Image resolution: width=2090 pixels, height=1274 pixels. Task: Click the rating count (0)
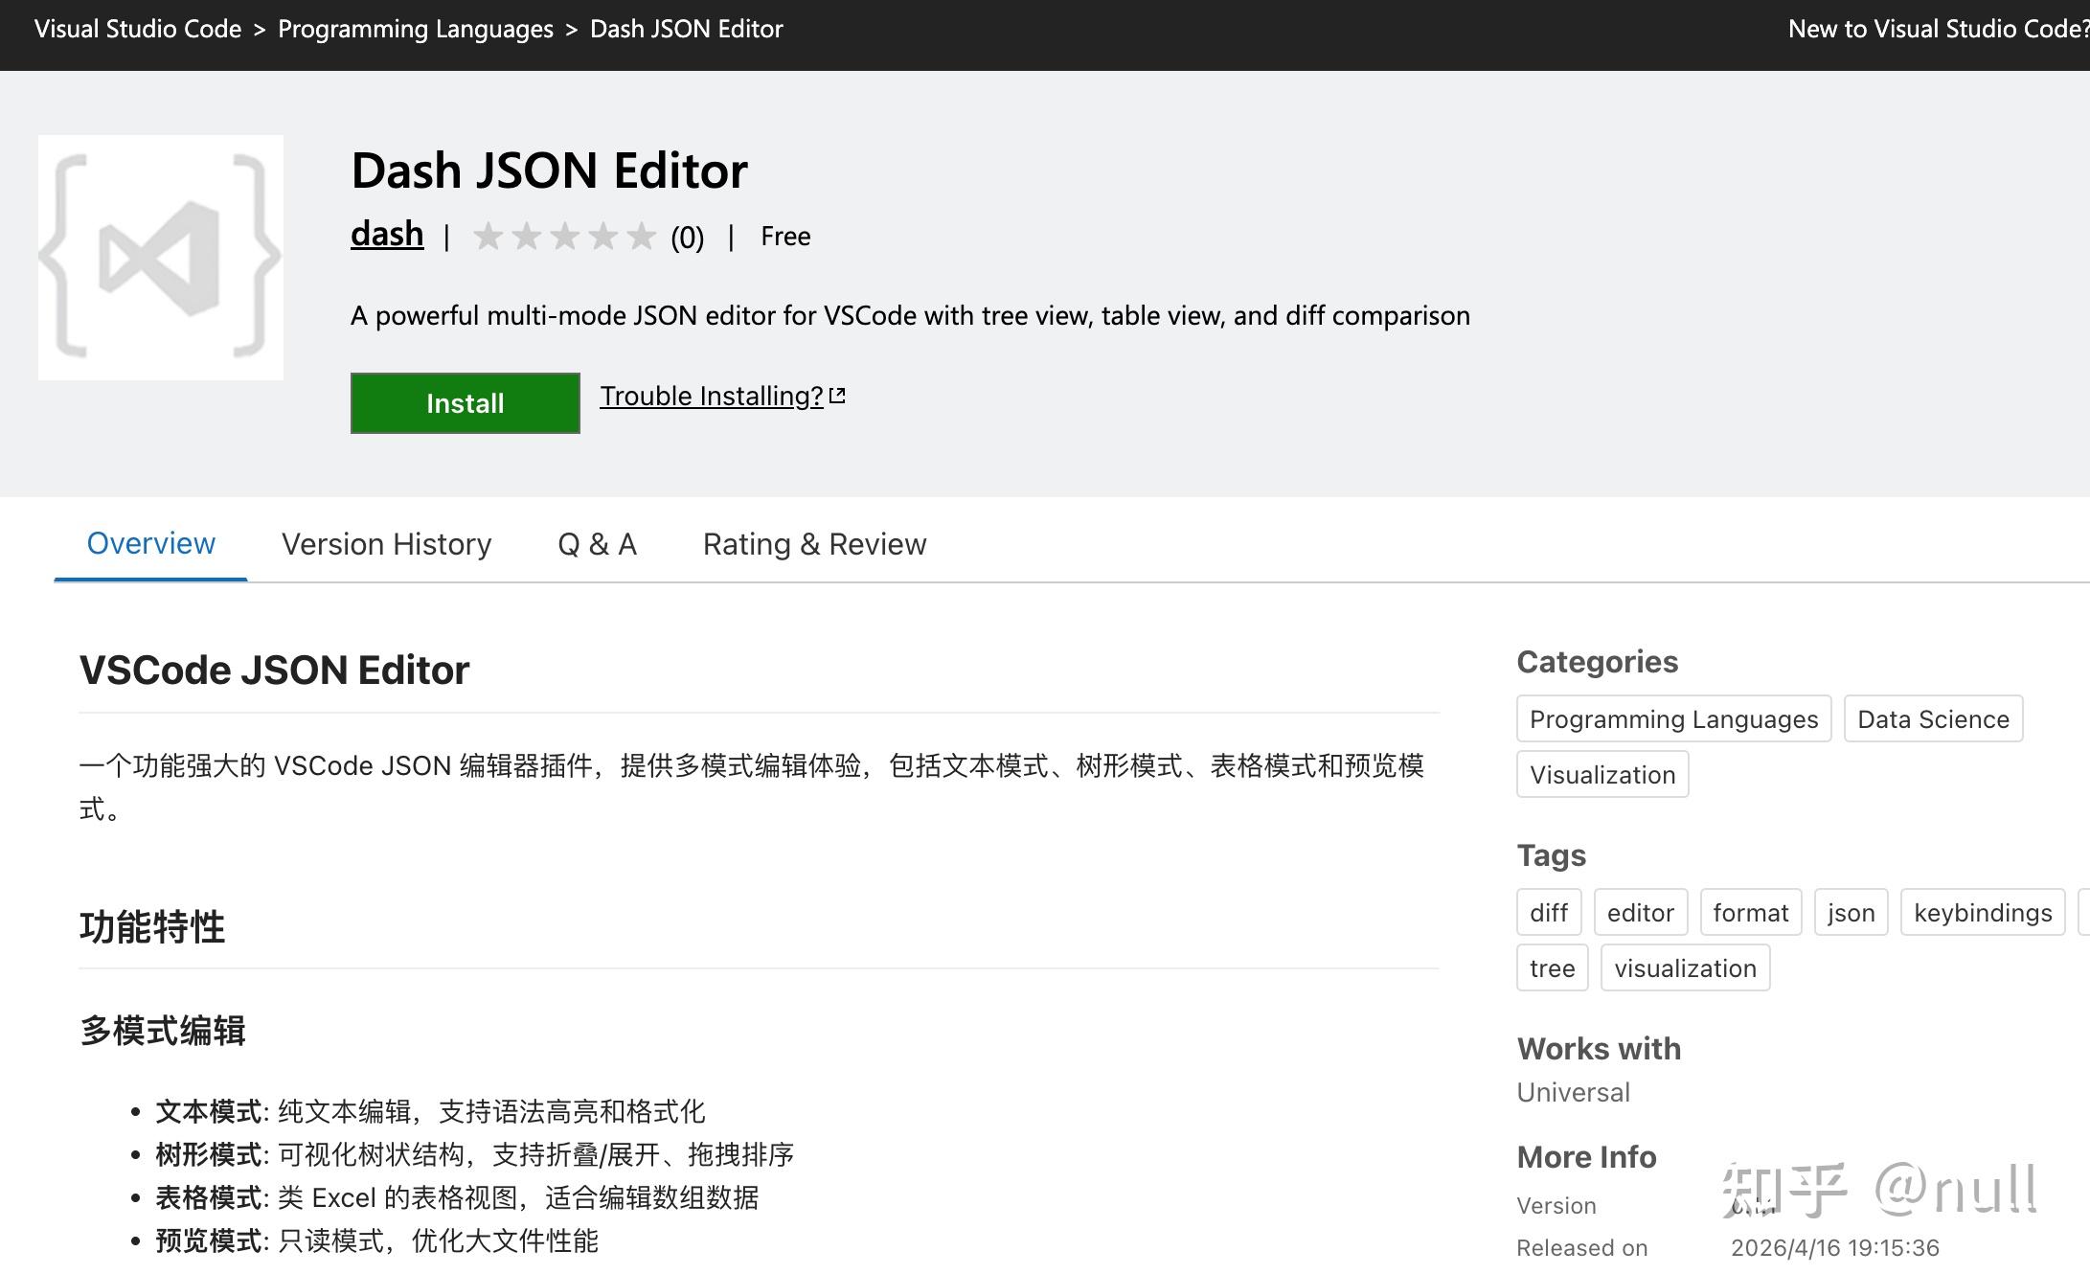[688, 237]
